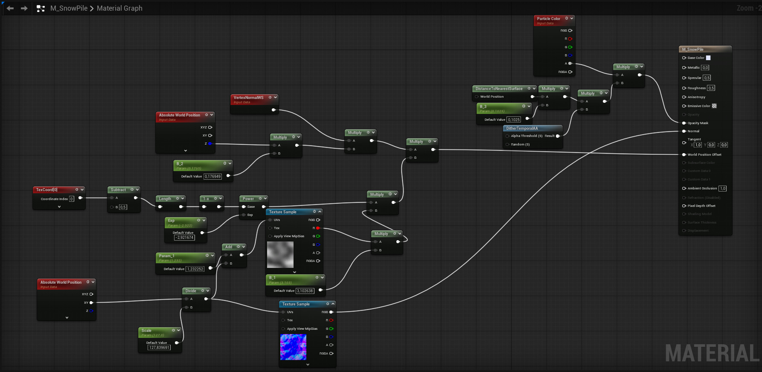Click the Exp Default Value field -2,921674

coord(184,238)
